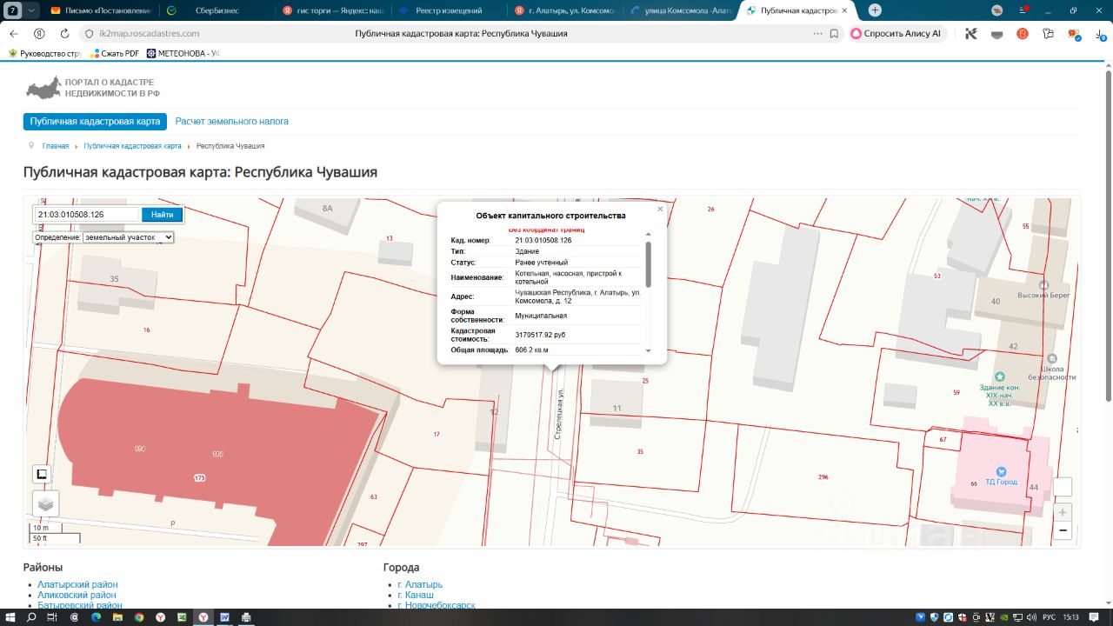Switch to the г. Алатырь, ул. Комсомола tab
Viewport: 1113px width, 626px height.
564,10
